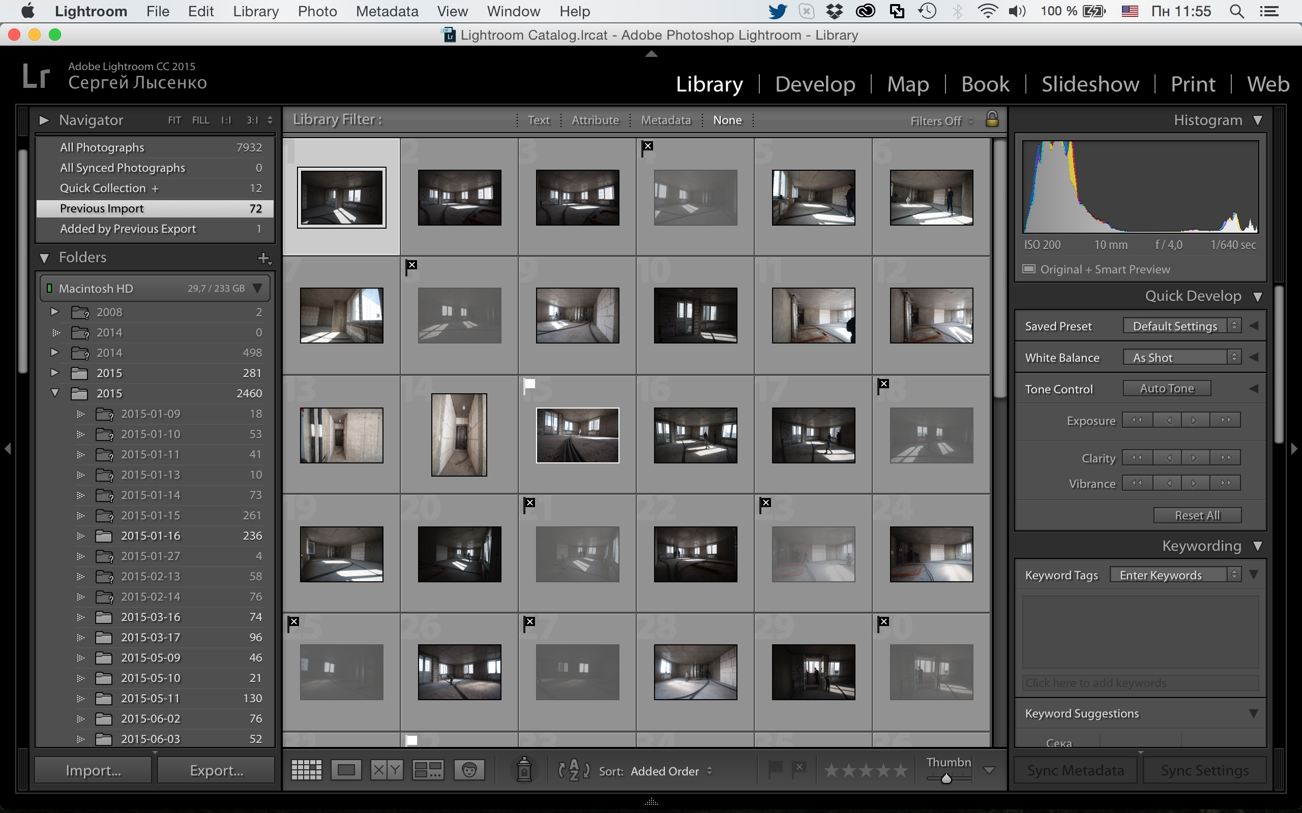Switch to Loupe view icon
Screen dimensions: 1302x813
point(346,770)
